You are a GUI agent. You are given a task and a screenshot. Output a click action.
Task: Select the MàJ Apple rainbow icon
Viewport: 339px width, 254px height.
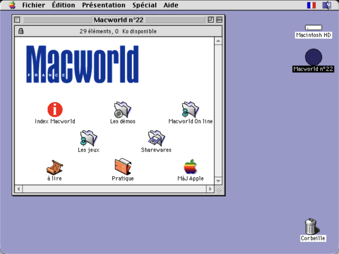(x=190, y=167)
